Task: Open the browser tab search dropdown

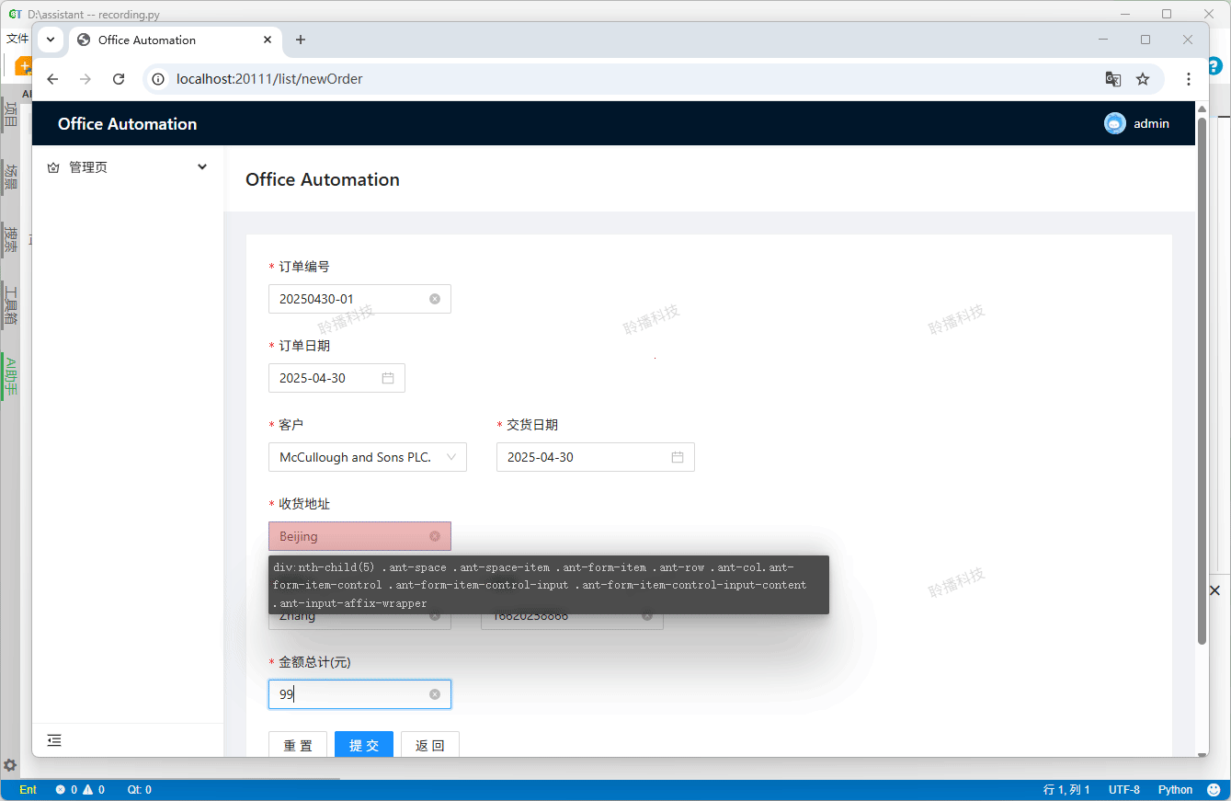Action: pos(51,40)
